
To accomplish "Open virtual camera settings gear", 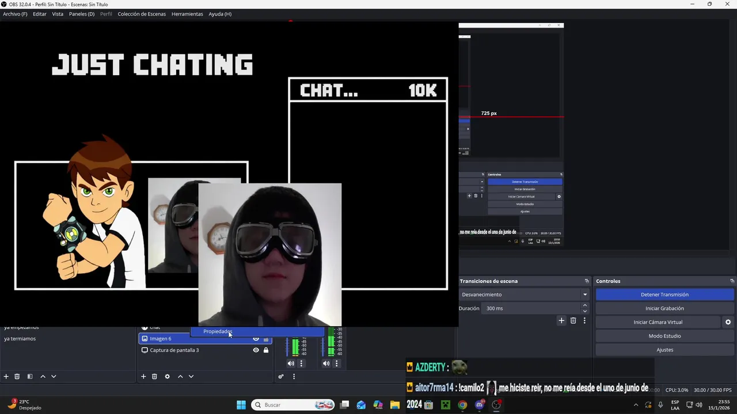I will (728, 322).
